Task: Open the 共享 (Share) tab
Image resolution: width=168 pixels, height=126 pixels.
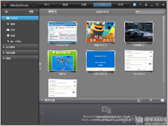Action: (120, 5)
